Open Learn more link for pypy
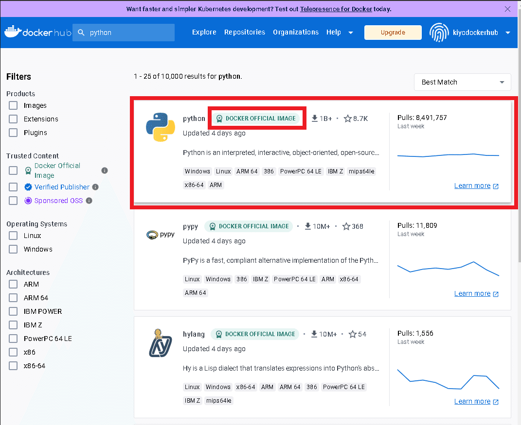 [472, 294]
